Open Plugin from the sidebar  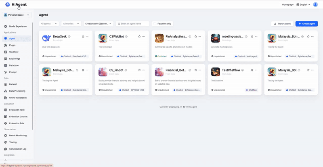(12, 45)
